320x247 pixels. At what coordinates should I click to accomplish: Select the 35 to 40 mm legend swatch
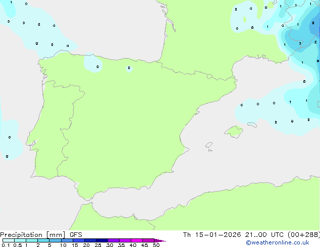125,240
